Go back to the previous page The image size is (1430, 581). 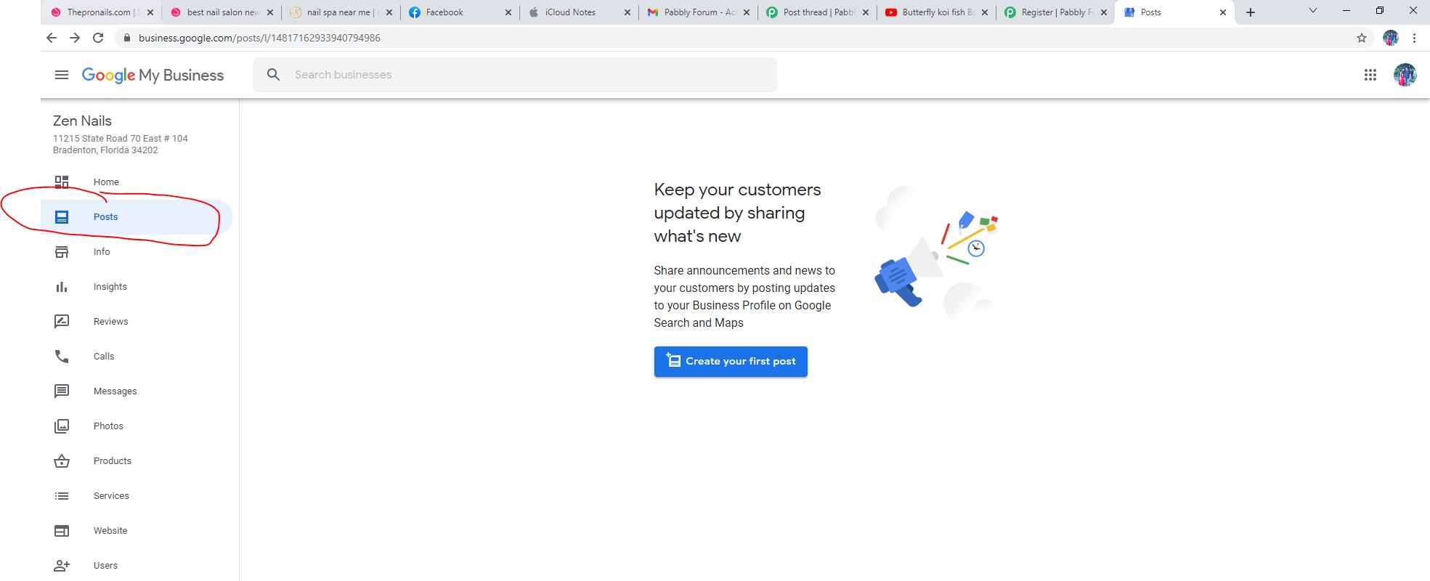(51, 38)
